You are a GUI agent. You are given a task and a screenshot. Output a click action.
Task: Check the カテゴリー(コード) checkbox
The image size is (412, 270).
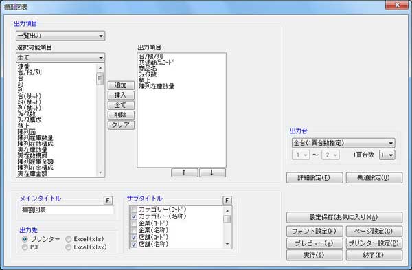134,210
